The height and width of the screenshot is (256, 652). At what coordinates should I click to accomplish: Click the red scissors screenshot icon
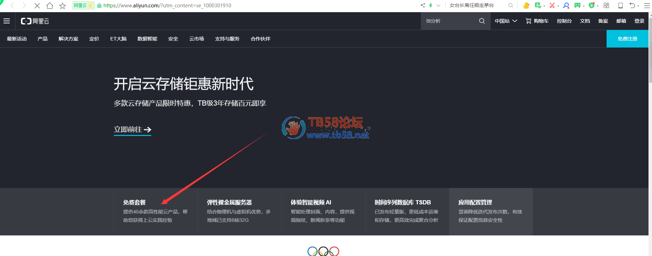tap(552, 6)
